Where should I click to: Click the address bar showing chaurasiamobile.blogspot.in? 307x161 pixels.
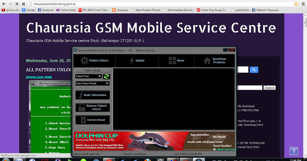pyautogui.click(x=164, y=4)
